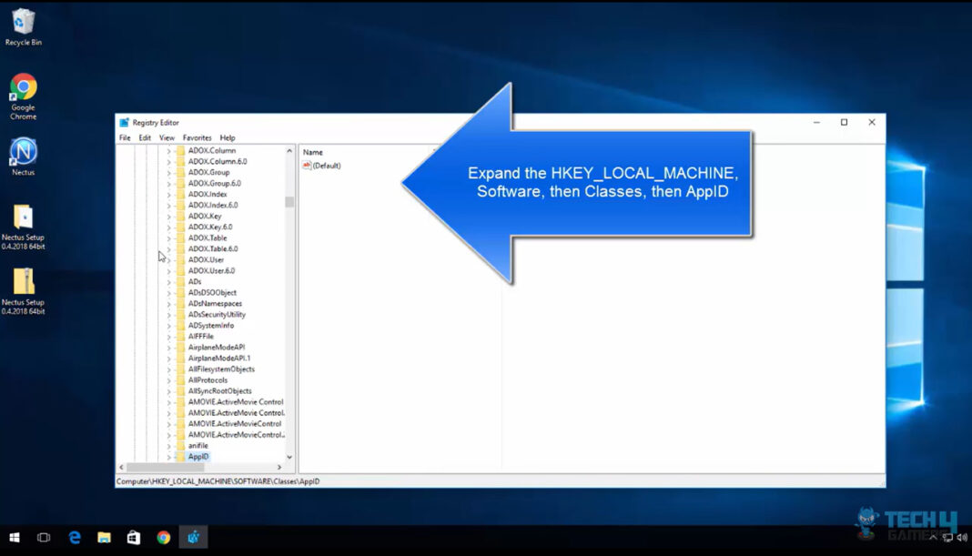Click the ADOX.Column folder icon
This screenshot has width=972, height=556.
coord(180,151)
